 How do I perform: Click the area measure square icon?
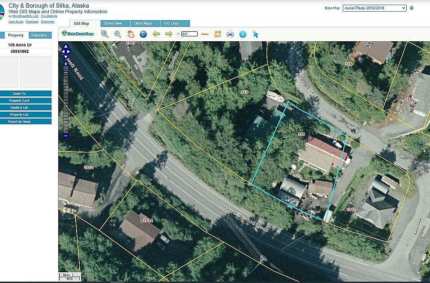(218, 34)
